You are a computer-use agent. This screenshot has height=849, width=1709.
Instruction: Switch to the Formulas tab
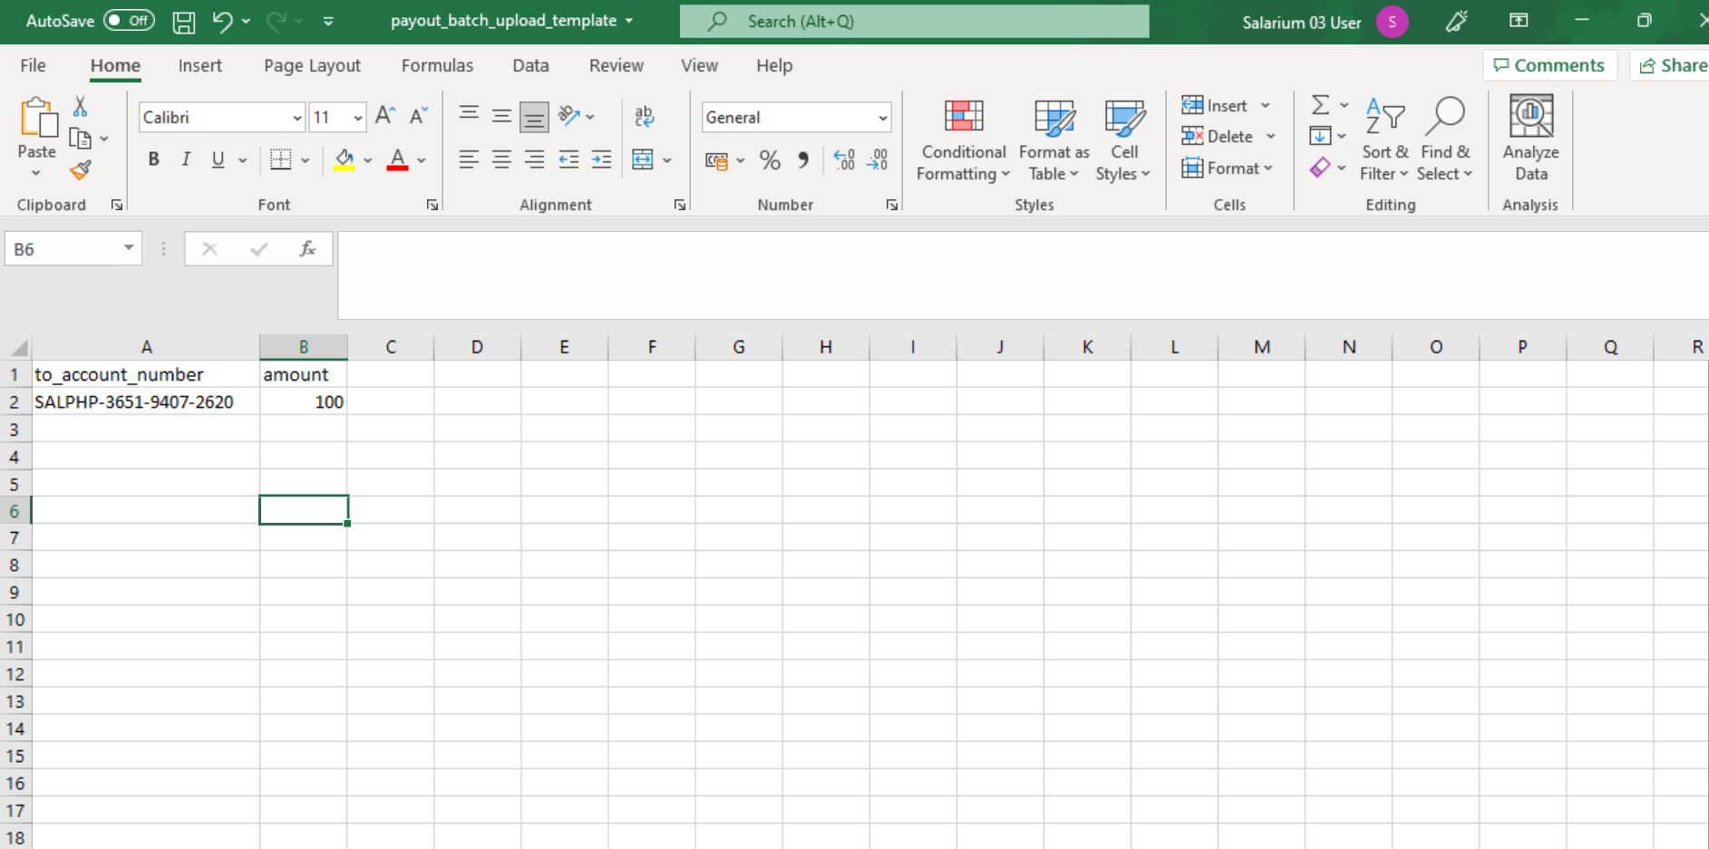point(437,65)
